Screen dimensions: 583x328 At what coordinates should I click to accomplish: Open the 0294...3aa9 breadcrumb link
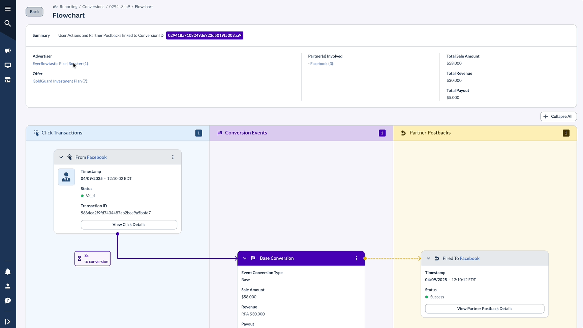tap(120, 7)
